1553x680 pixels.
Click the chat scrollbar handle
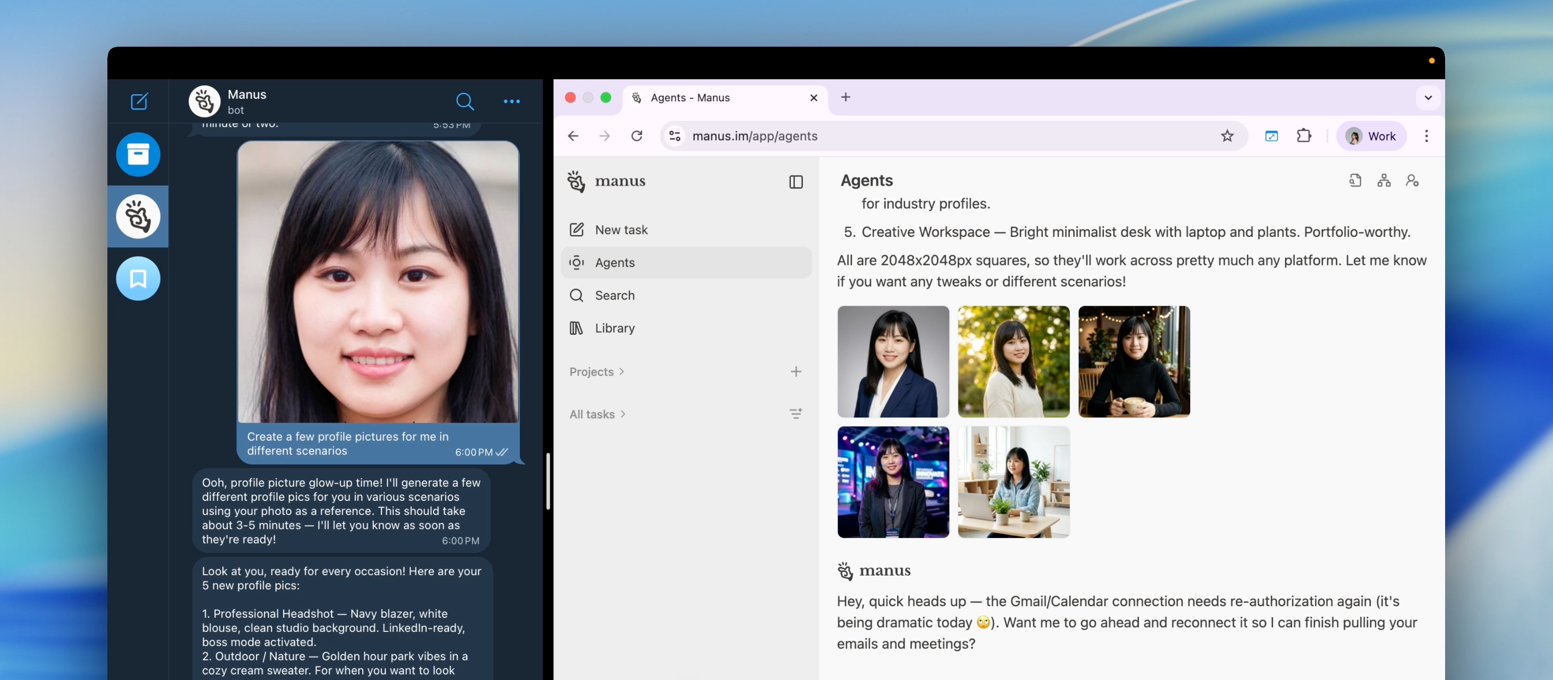(547, 481)
